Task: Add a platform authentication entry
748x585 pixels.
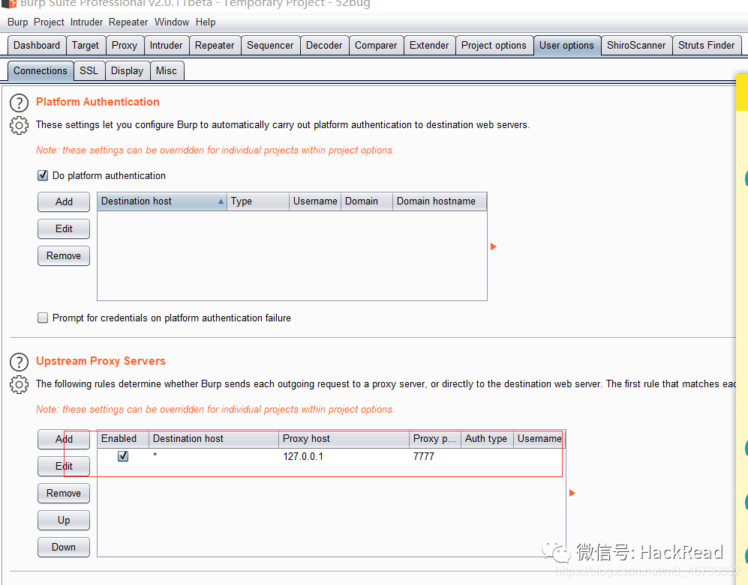Action: 64,201
